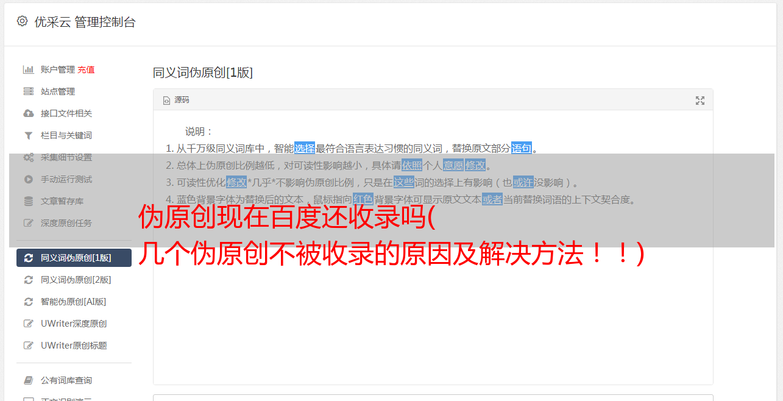This screenshot has width=783, height=401.
Task: Click the refresh icon beside 同义词伪原创[2版]
Action: pyautogui.click(x=28, y=280)
